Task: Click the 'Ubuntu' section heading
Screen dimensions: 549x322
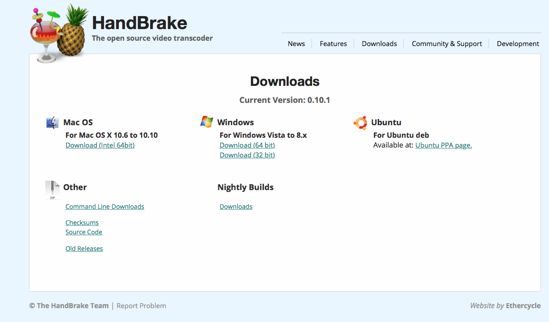Action: click(386, 123)
